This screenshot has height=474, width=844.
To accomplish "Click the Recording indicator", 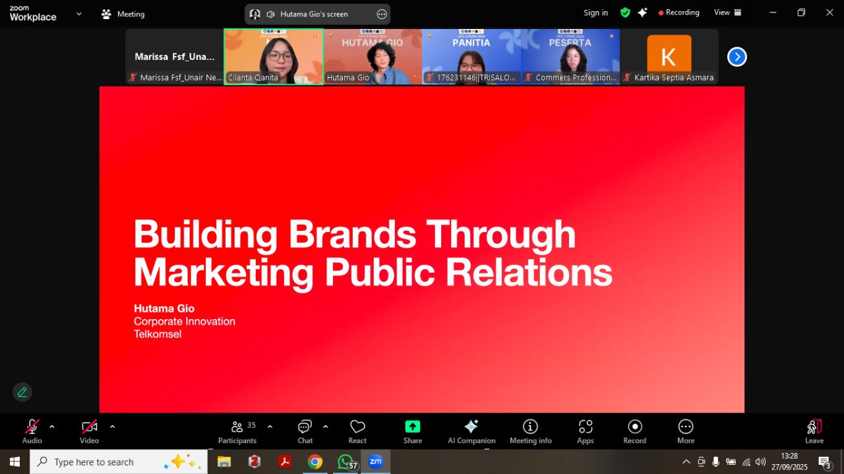I will [678, 13].
